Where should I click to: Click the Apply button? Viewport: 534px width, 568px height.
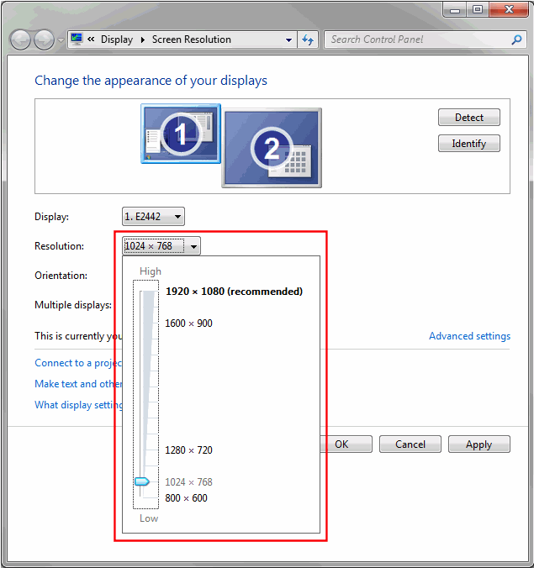click(478, 444)
